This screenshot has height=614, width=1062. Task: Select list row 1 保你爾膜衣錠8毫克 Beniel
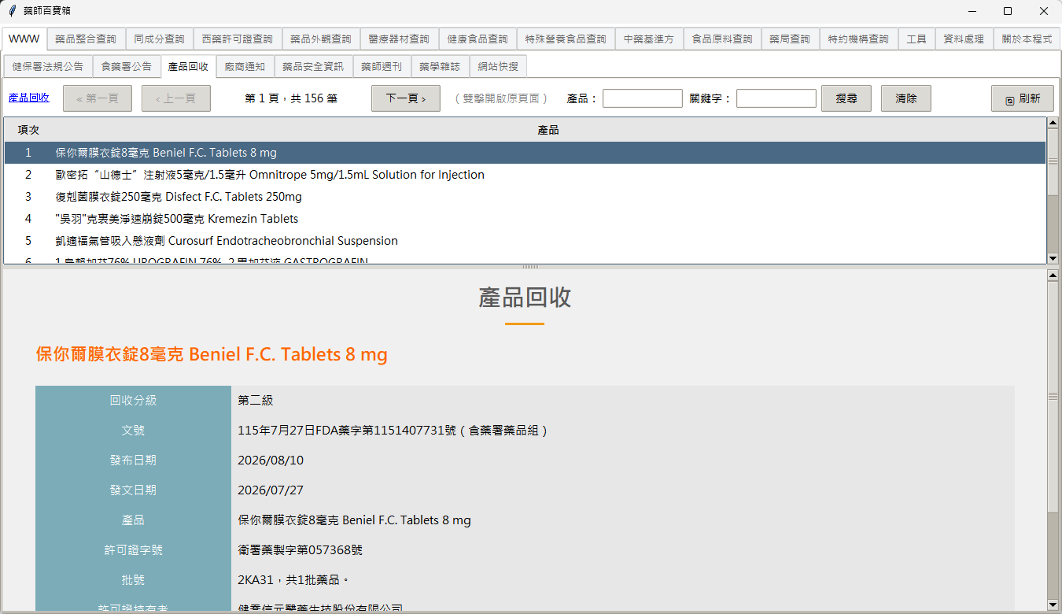[525, 153]
